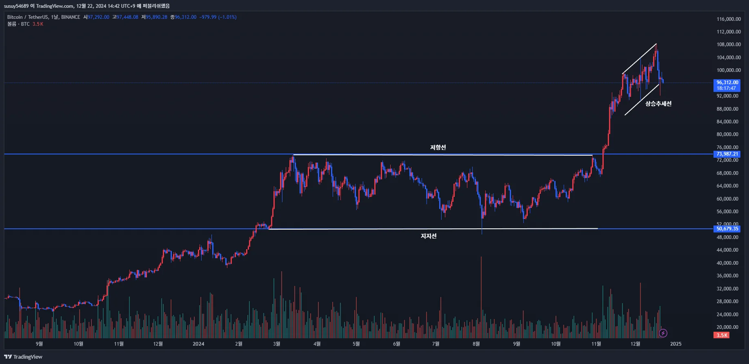This screenshot has height=364, width=749.
Task: Click the 상승추세선 trendline label
Action: [658, 104]
